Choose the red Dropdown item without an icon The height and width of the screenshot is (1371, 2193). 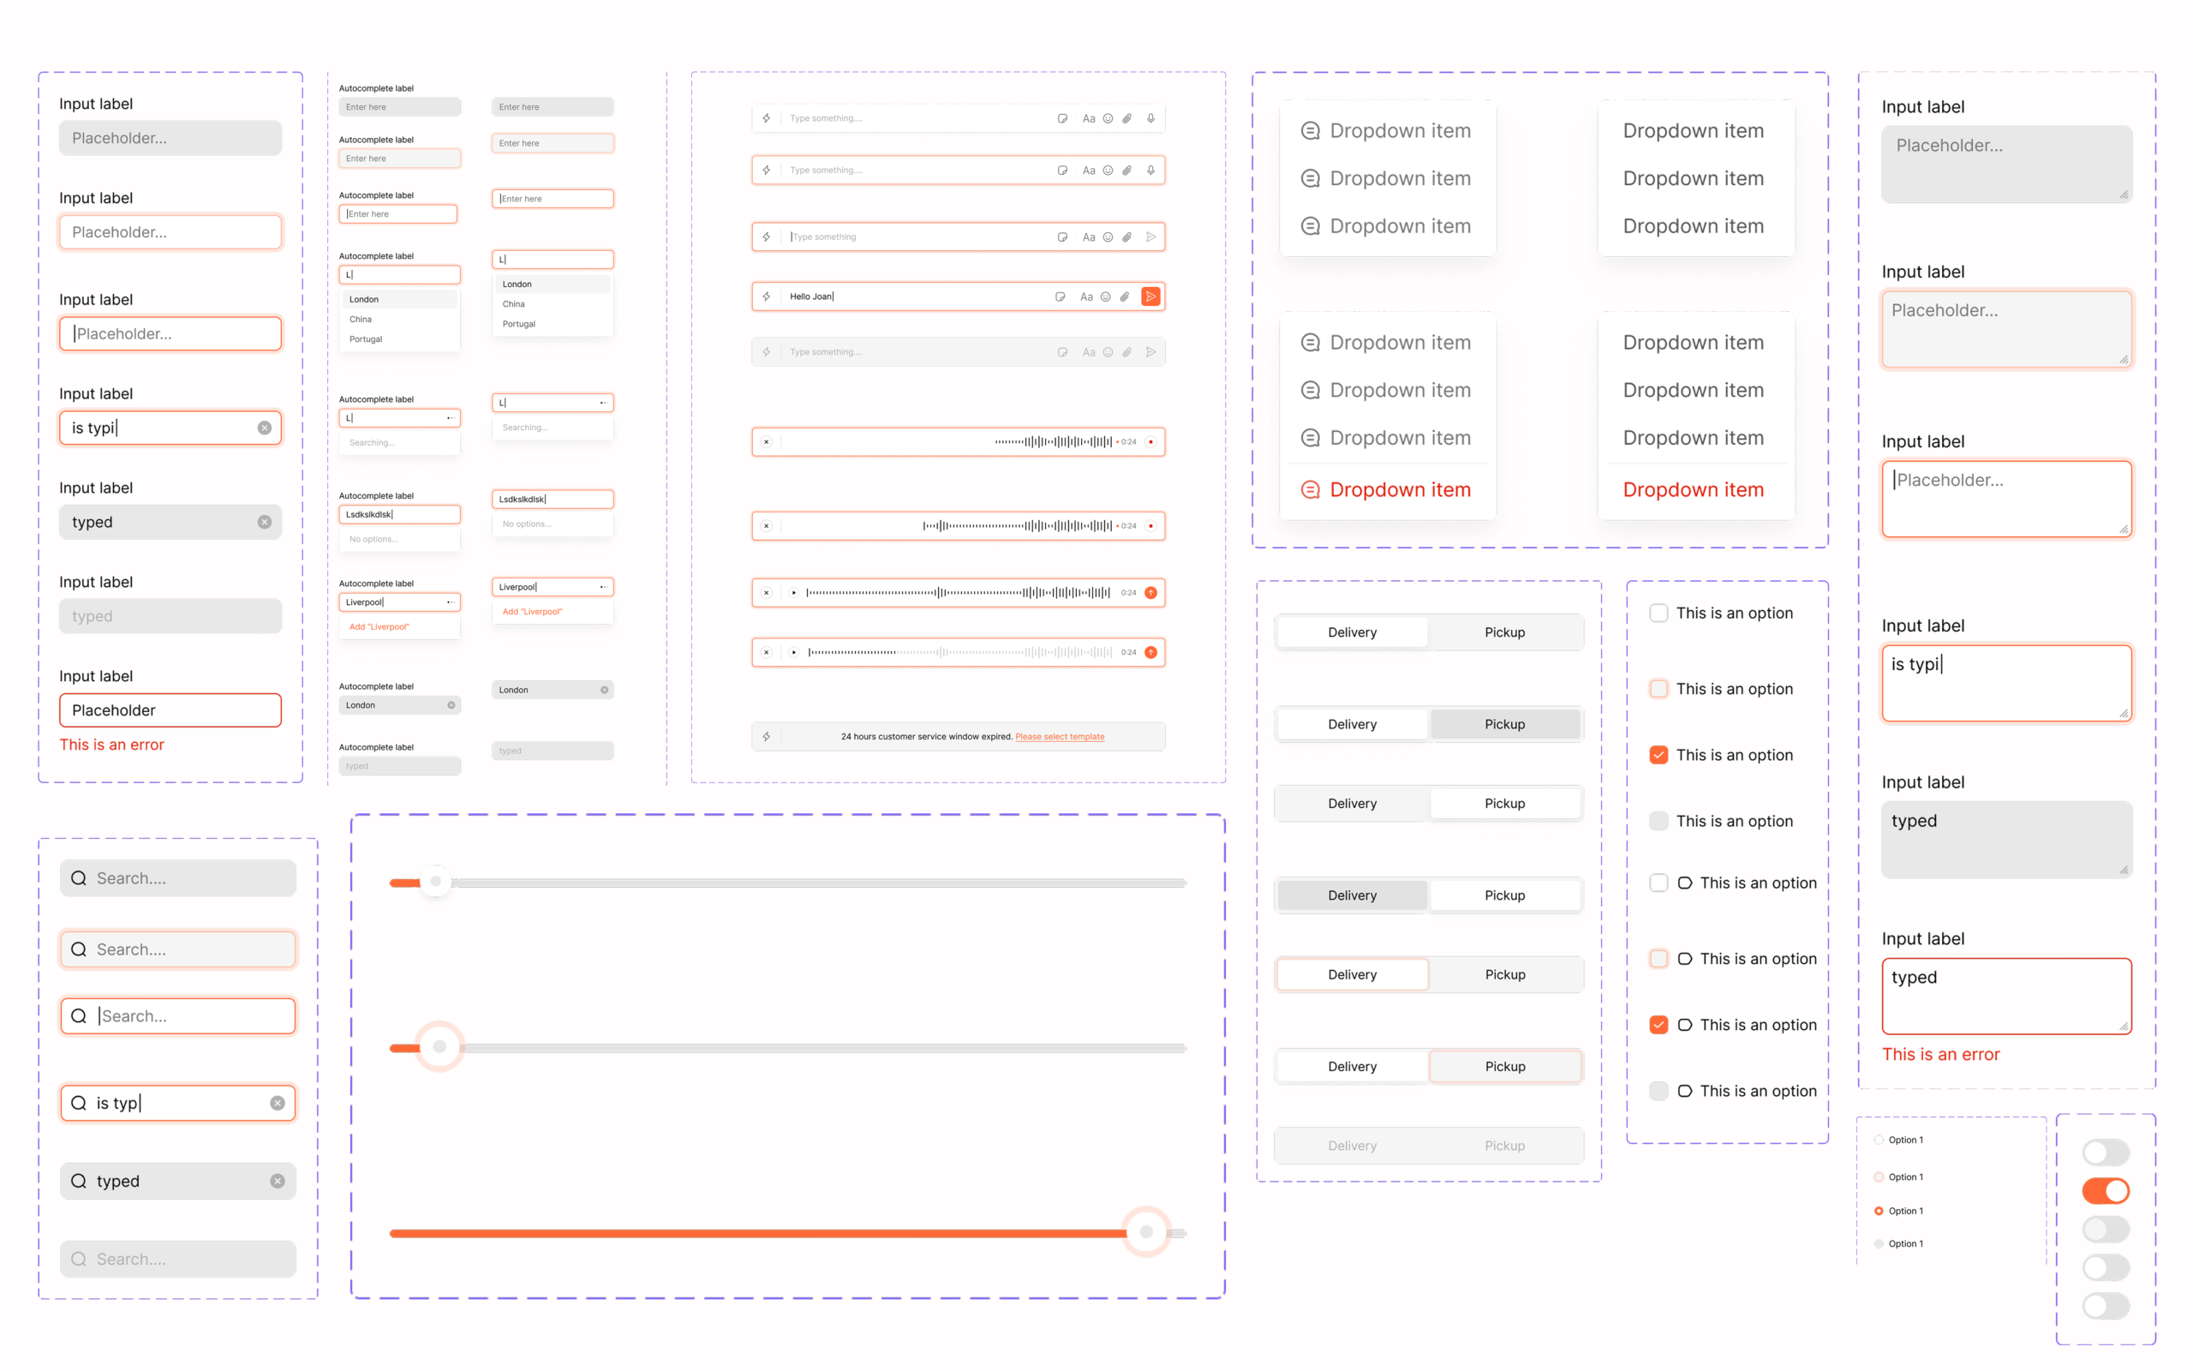1694,489
